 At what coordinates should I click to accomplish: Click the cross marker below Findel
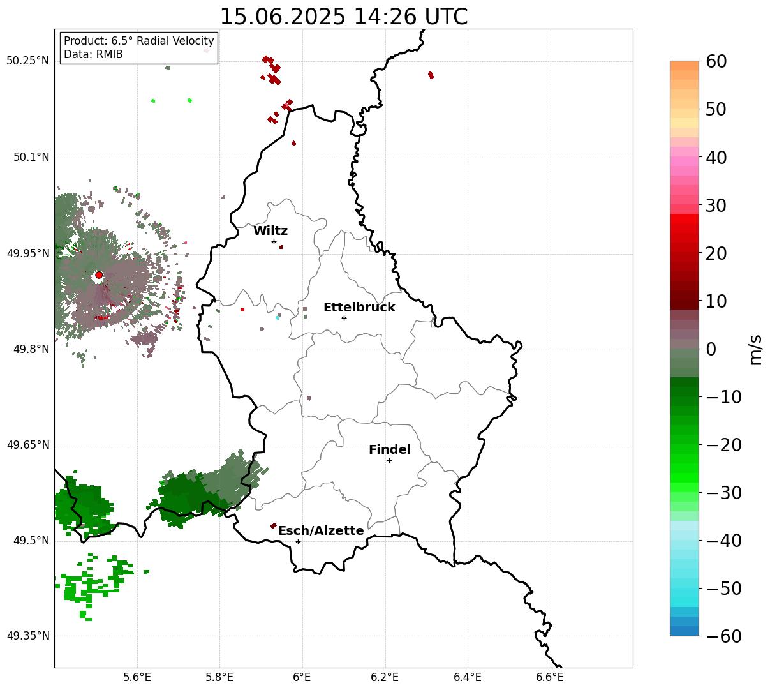389,460
